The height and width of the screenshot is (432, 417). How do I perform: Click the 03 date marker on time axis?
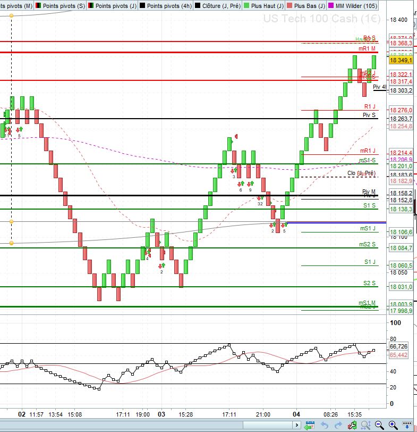pos(161,414)
